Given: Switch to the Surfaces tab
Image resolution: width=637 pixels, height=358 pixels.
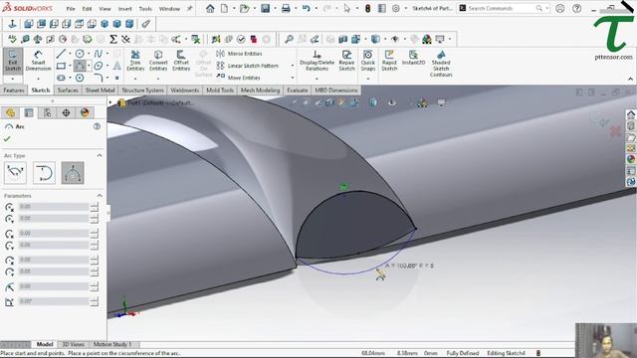Looking at the screenshot, I should 68,90.
